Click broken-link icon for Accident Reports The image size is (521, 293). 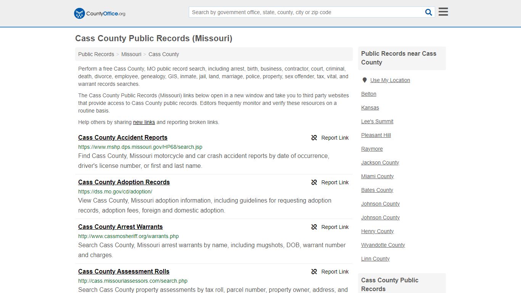314,138
